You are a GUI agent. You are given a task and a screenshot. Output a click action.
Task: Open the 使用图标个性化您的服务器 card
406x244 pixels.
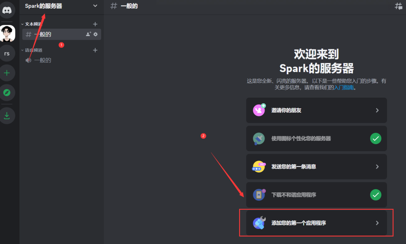point(316,139)
